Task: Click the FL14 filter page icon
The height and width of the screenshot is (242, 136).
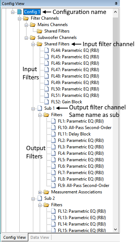Action: point(53,224)
